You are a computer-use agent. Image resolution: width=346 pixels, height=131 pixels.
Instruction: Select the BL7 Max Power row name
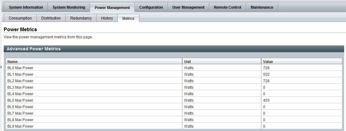pyautogui.click(x=20, y=113)
